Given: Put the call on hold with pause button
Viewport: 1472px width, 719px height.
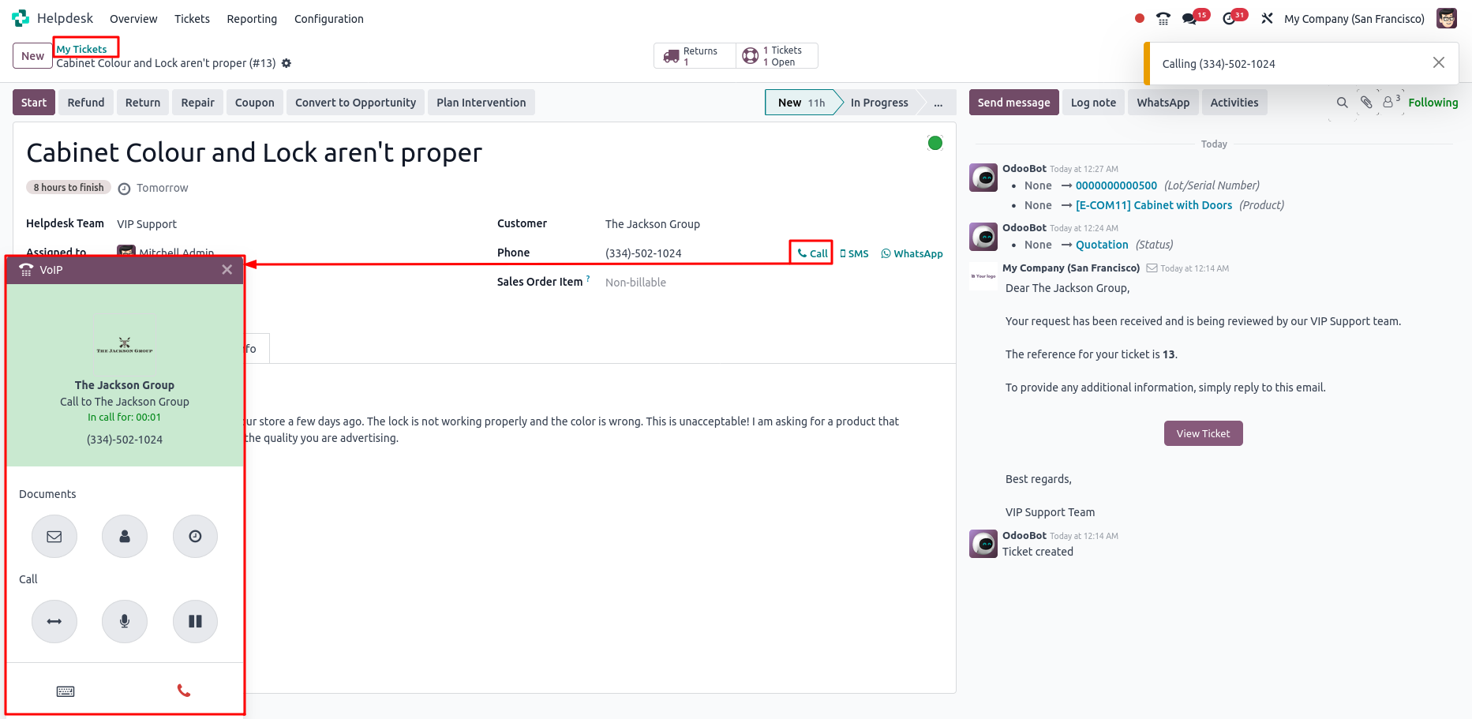Looking at the screenshot, I should pos(195,621).
